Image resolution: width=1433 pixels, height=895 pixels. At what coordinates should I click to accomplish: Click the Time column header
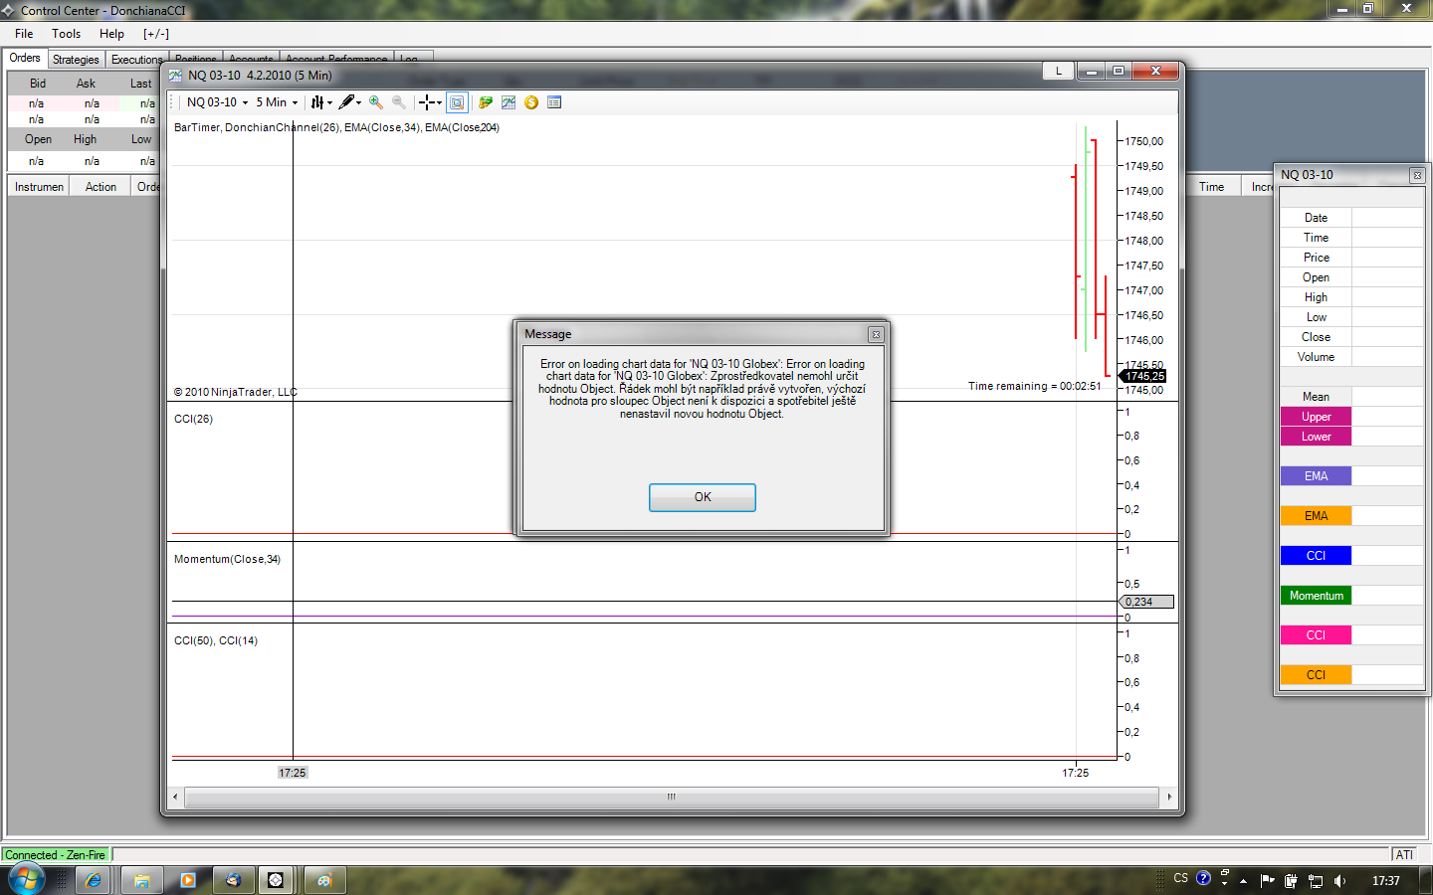coord(1211,187)
